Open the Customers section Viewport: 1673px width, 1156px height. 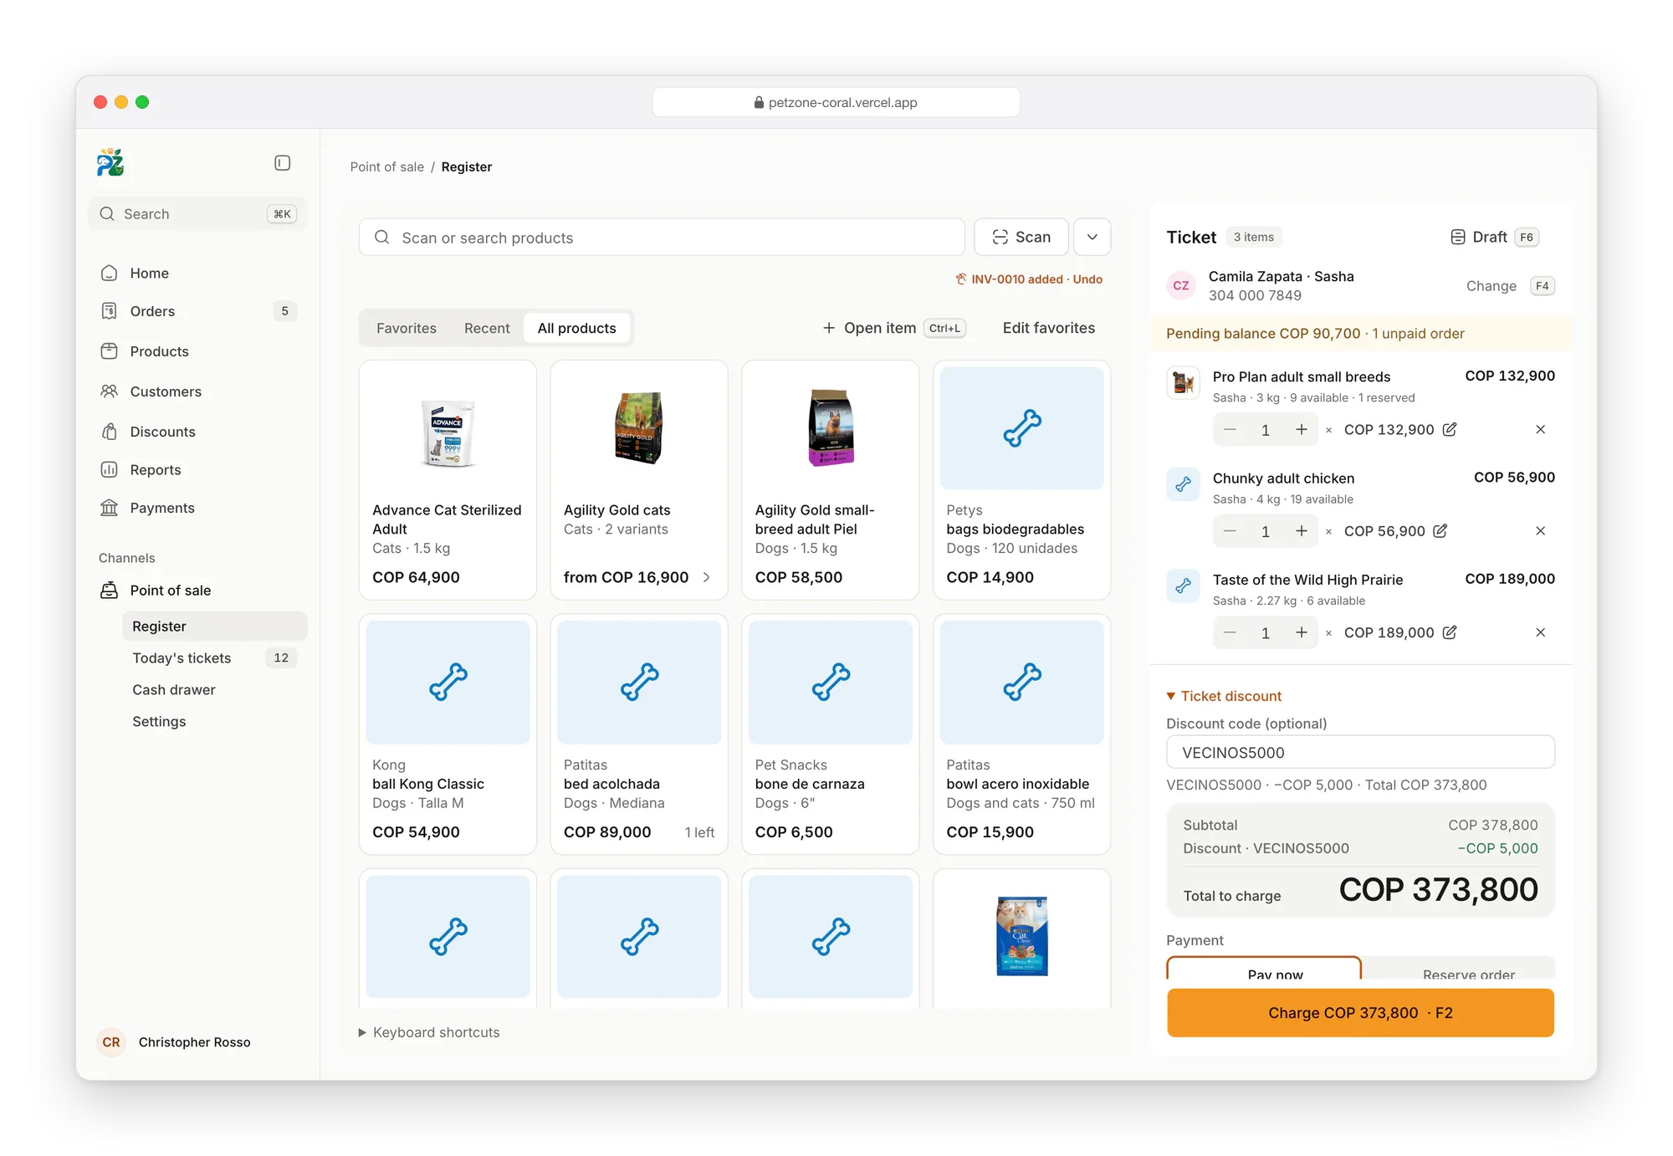197,391
